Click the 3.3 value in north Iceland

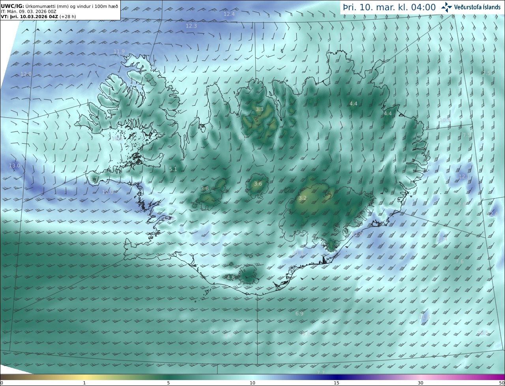pyautogui.click(x=259, y=109)
